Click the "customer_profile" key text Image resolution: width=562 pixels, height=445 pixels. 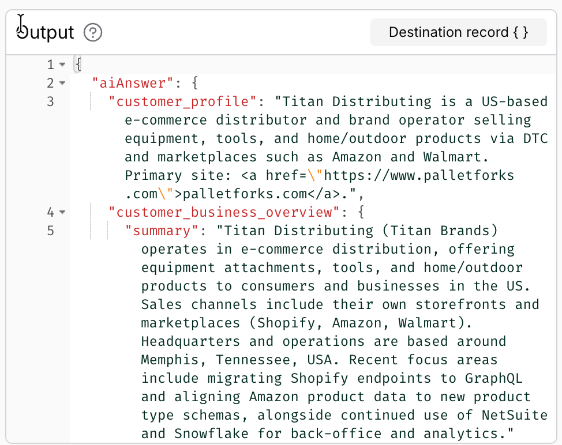pos(182,101)
